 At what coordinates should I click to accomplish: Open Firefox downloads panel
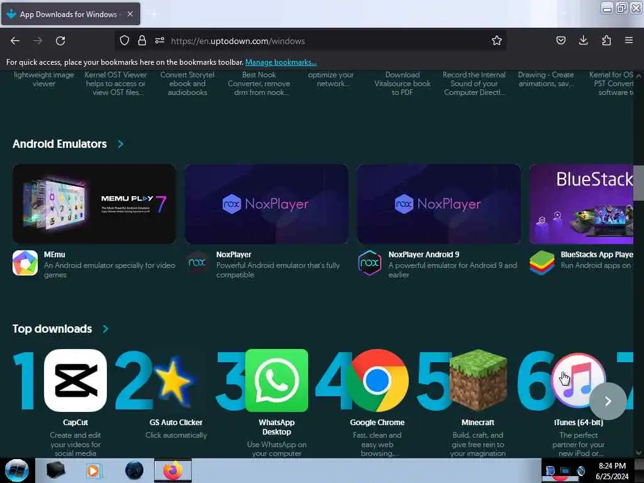(x=583, y=40)
